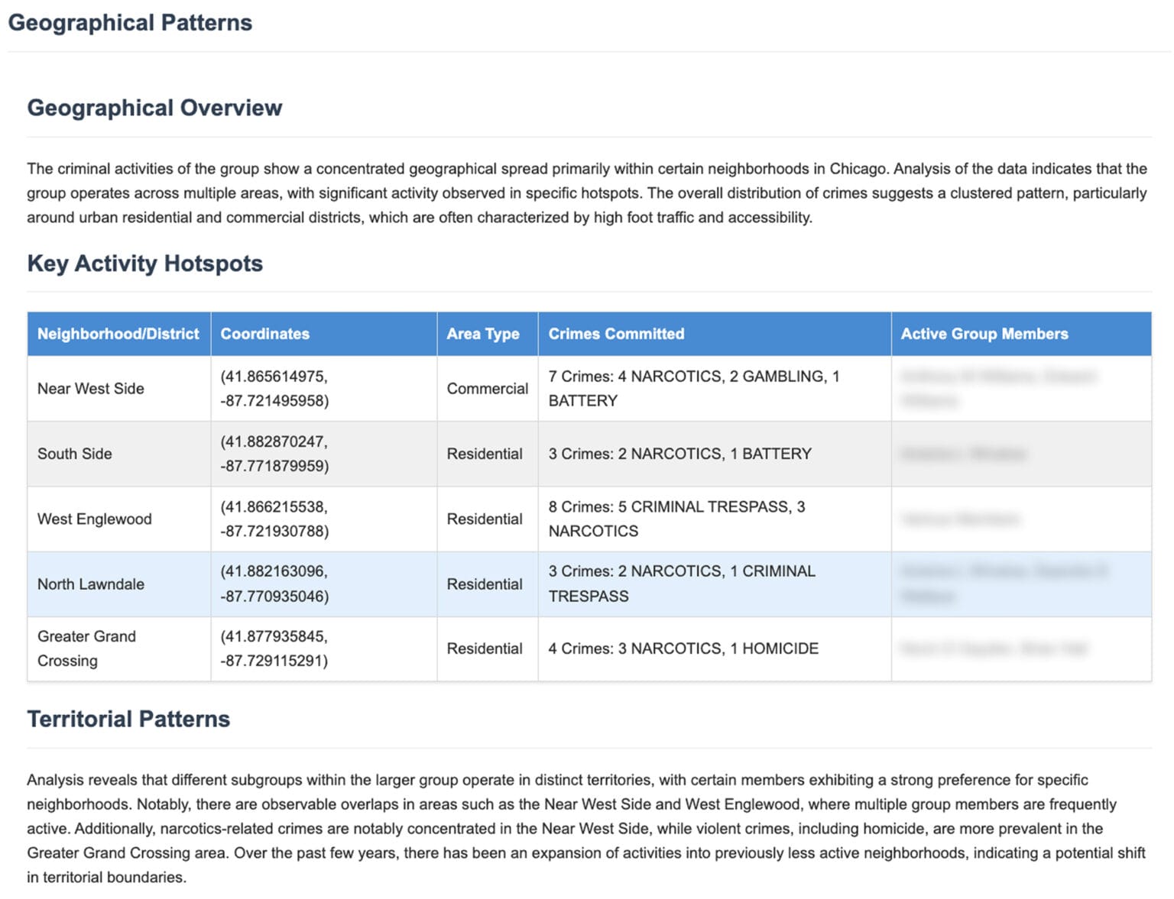Select the Geographical Overview section title
Viewport: 1174px width, 899px height.
[154, 108]
